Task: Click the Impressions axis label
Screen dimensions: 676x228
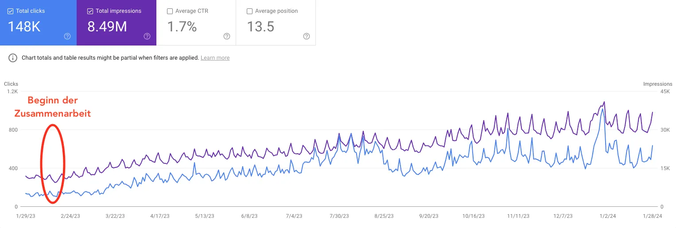Action: 658,84
